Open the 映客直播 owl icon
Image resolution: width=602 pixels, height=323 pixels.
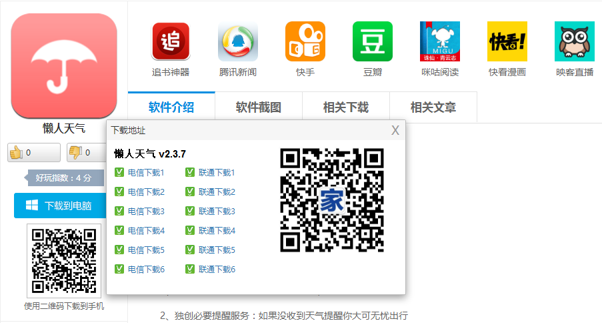[x=574, y=41]
